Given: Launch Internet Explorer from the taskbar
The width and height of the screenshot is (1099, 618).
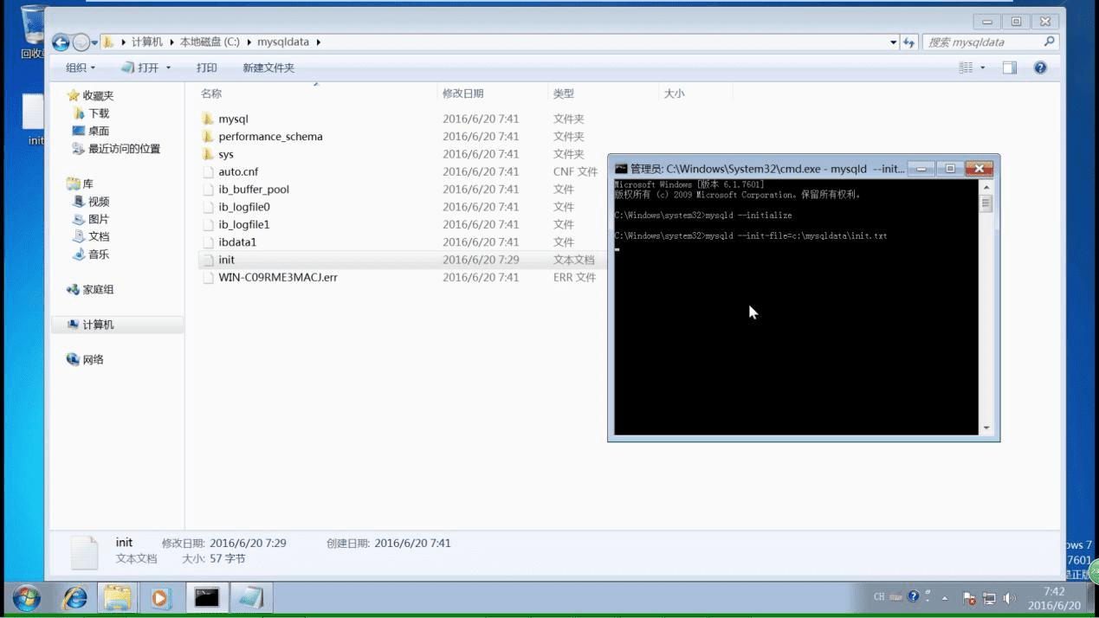Looking at the screenshot, I should [74, 596].
